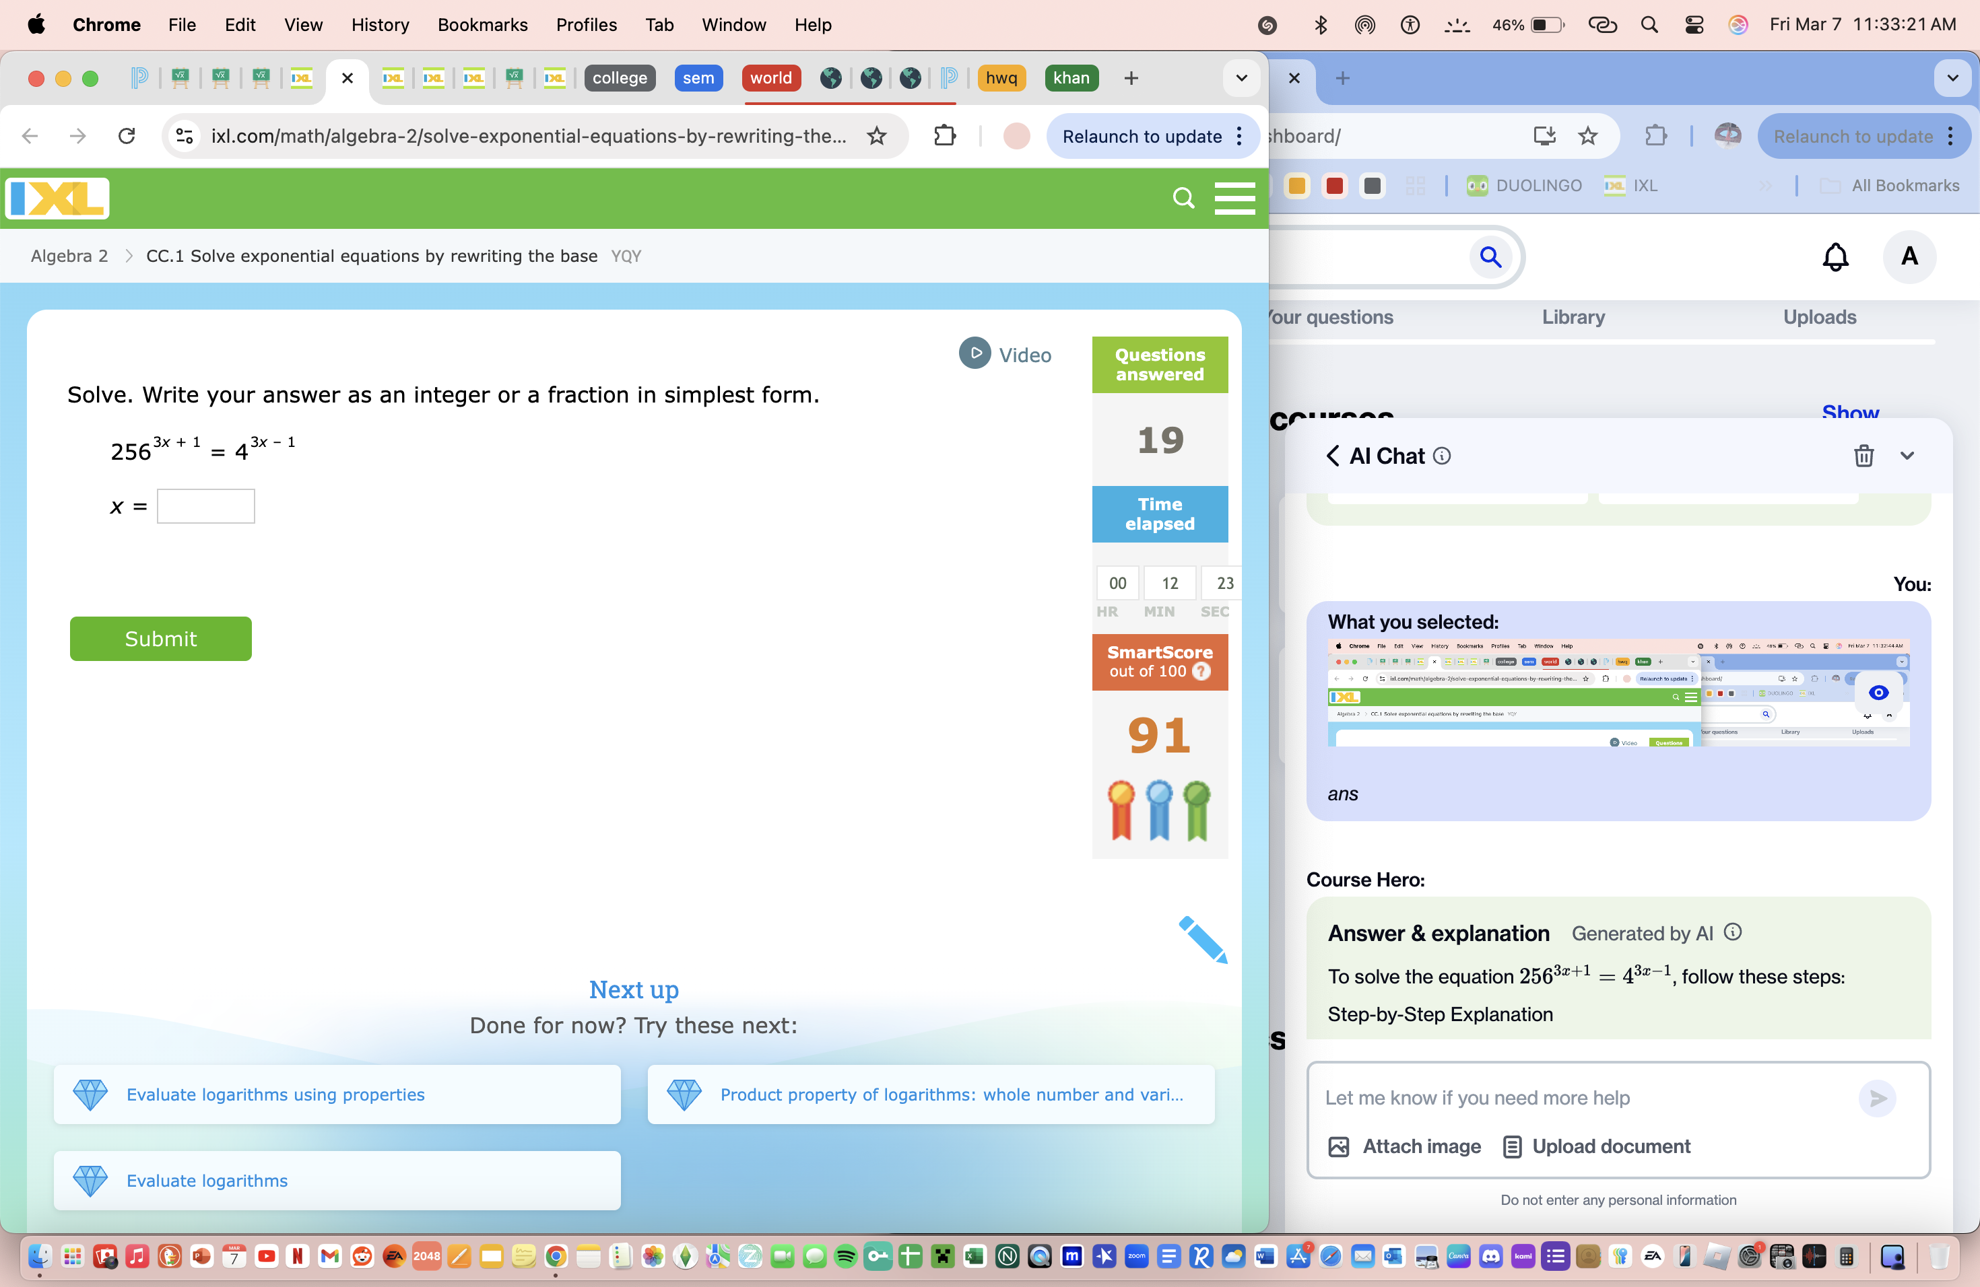Screen dimensions: 1980x1287
Task: Switch to the Library tab
Action: click(x=1573, y=317)
